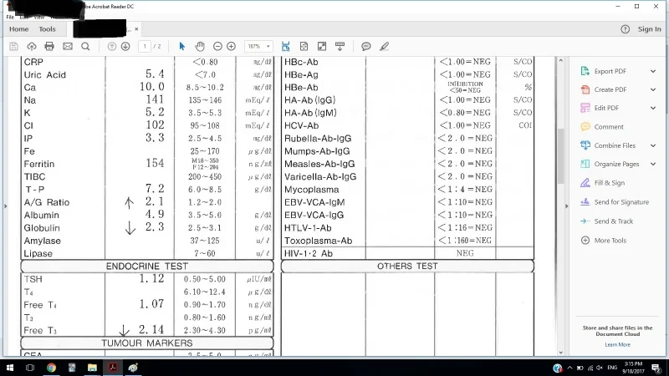Open the Find text magnifier icon

pyautogui.click(x=85, y=47)
